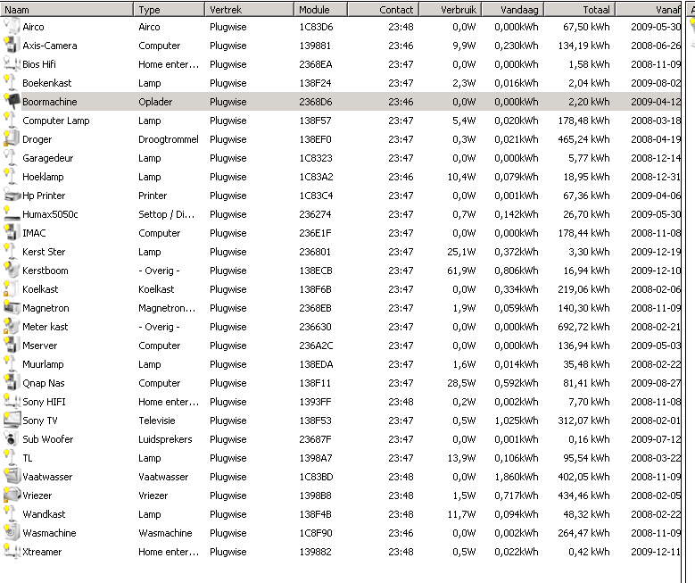
Task: Click the Sub Woofer speaker icon
Action: pyautogui.click(x=11, y=439)
